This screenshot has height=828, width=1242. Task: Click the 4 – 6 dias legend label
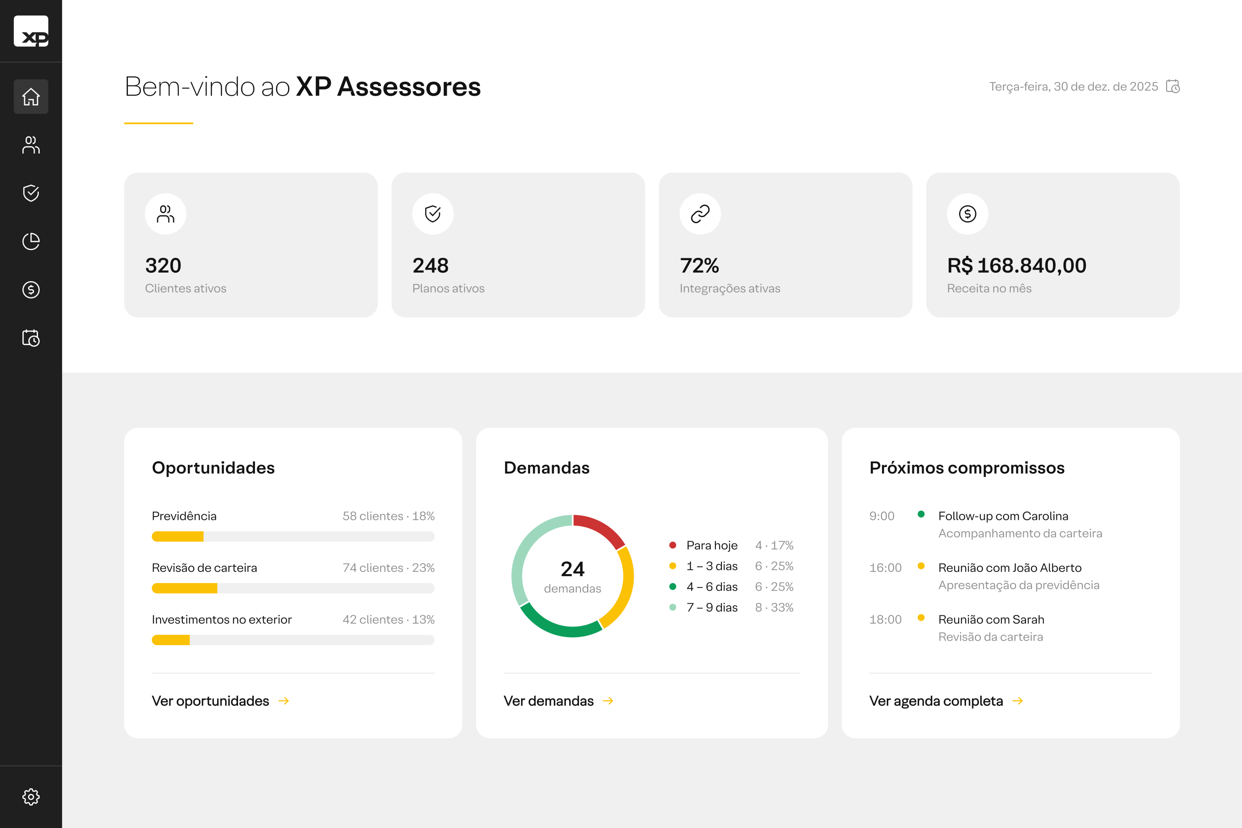[712, 587]
